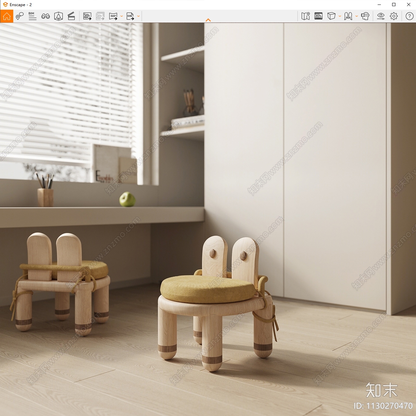The height and width of the screenshot is (416, 416).
Task: Enable Safe Frame icon
Action: 58,16
